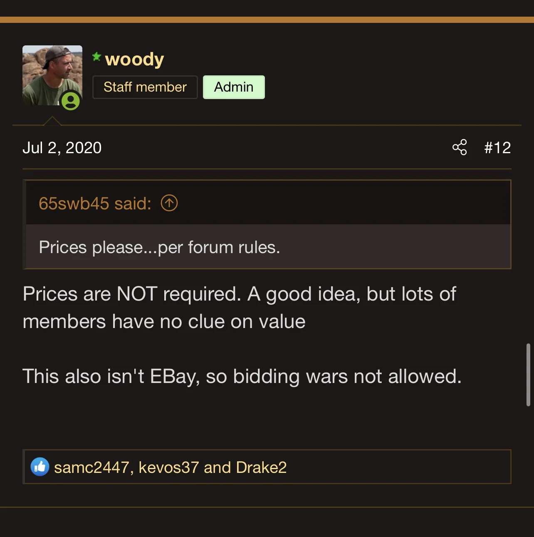Viewport: 534px width, 537px height.
Task: Open the woody username link
Action: pos(134,59)
